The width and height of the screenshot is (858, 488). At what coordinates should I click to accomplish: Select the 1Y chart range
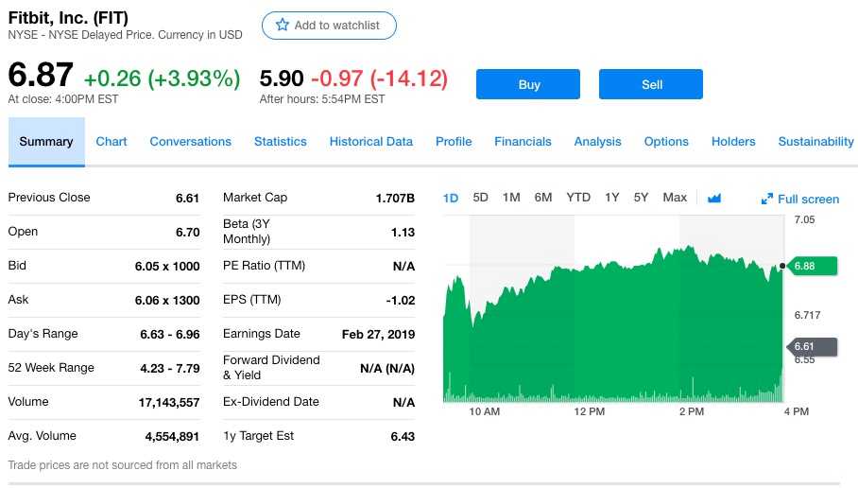click(611, 197)
